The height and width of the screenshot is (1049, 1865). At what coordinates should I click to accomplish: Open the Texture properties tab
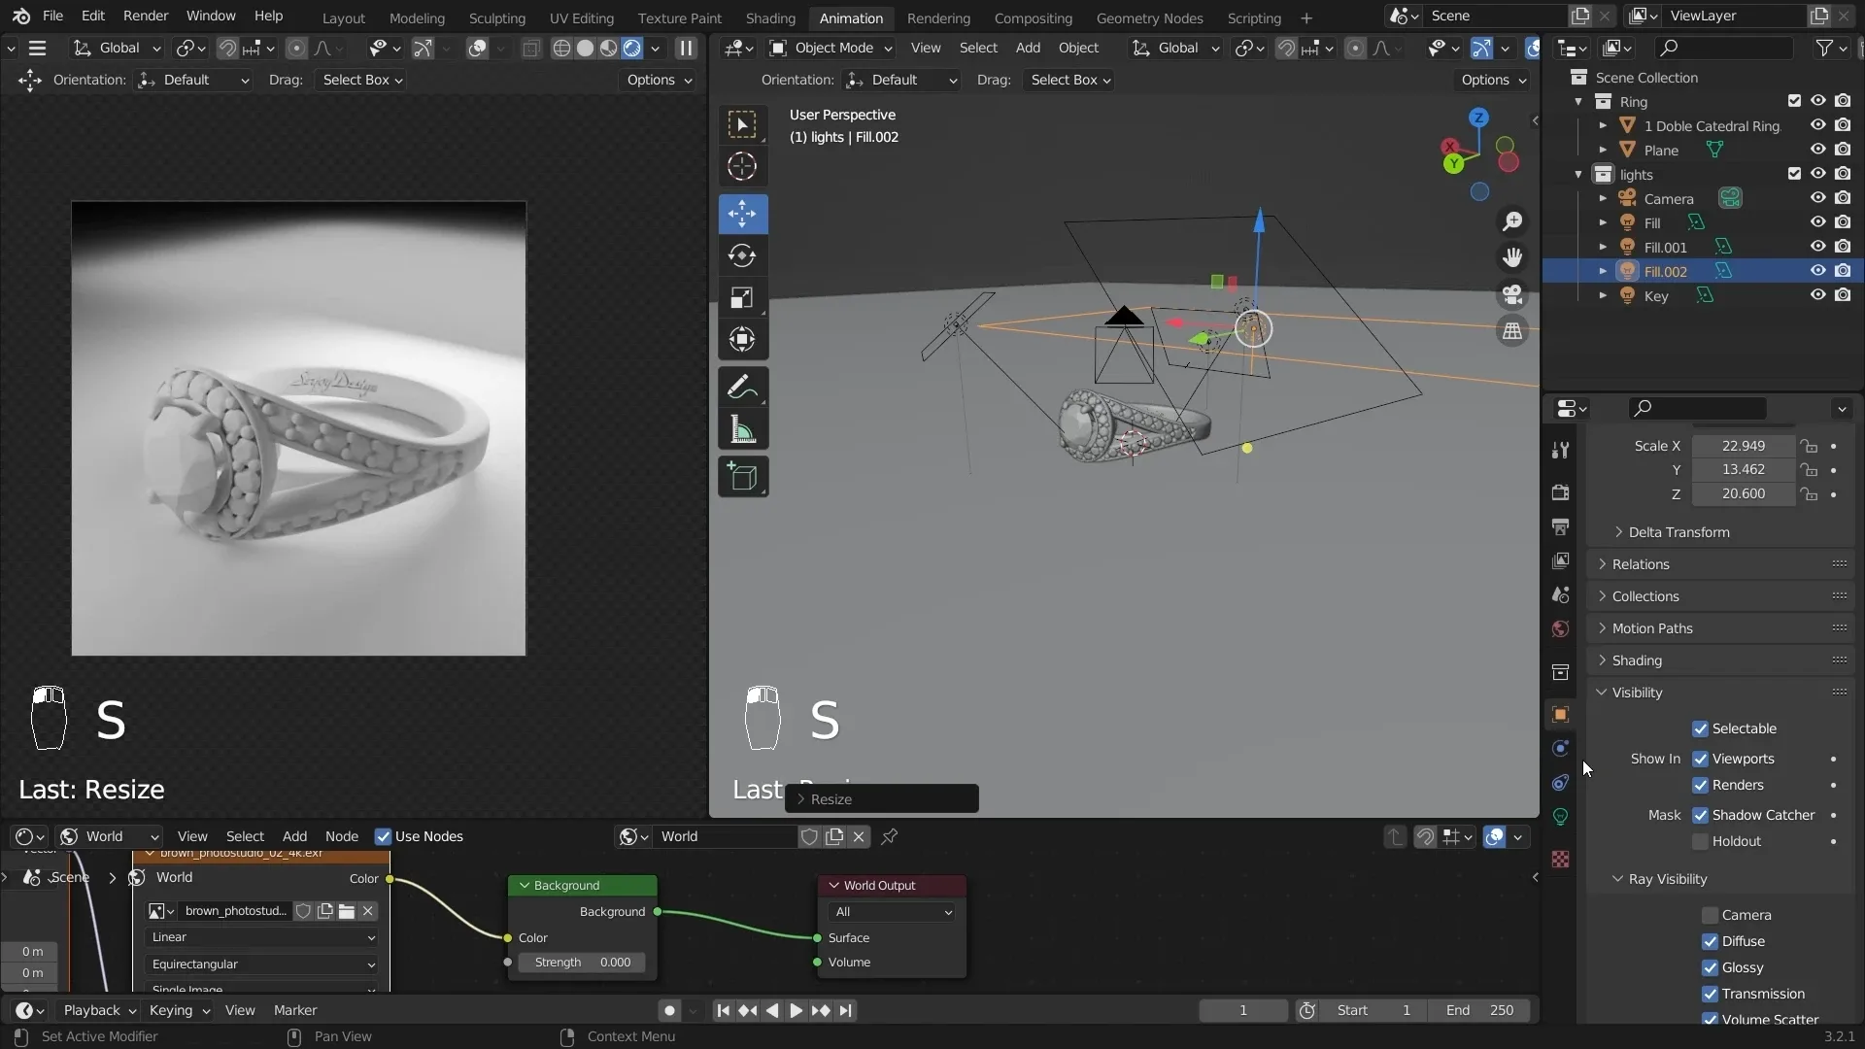(1560, 860)
